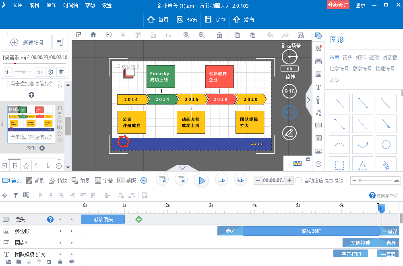Adjust the background music volume slider

tap(23, 72)
